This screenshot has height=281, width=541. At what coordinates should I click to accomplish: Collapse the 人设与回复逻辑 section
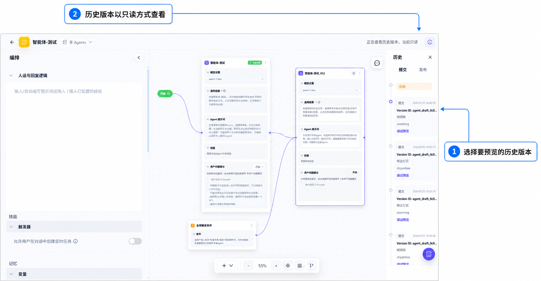pyautogui.click(x=11, y=76)
